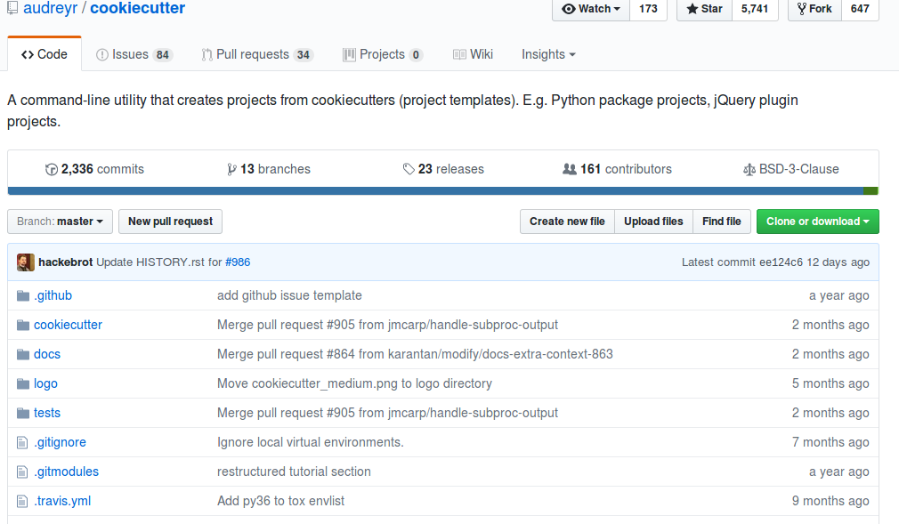Click the releases tag icon
Image resolution: width=899 pixels, height=524 pixels.
pyautogui.click(x=409, y=169)
